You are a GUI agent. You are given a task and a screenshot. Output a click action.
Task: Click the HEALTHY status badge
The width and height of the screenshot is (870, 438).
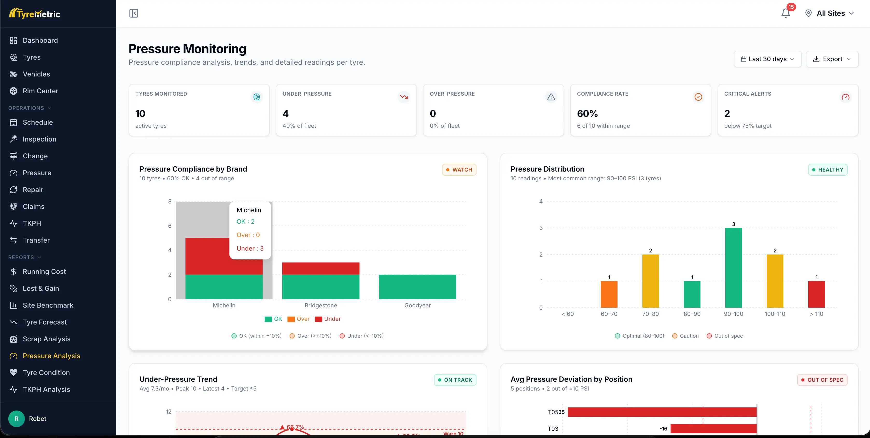click(x=827, y=170)
